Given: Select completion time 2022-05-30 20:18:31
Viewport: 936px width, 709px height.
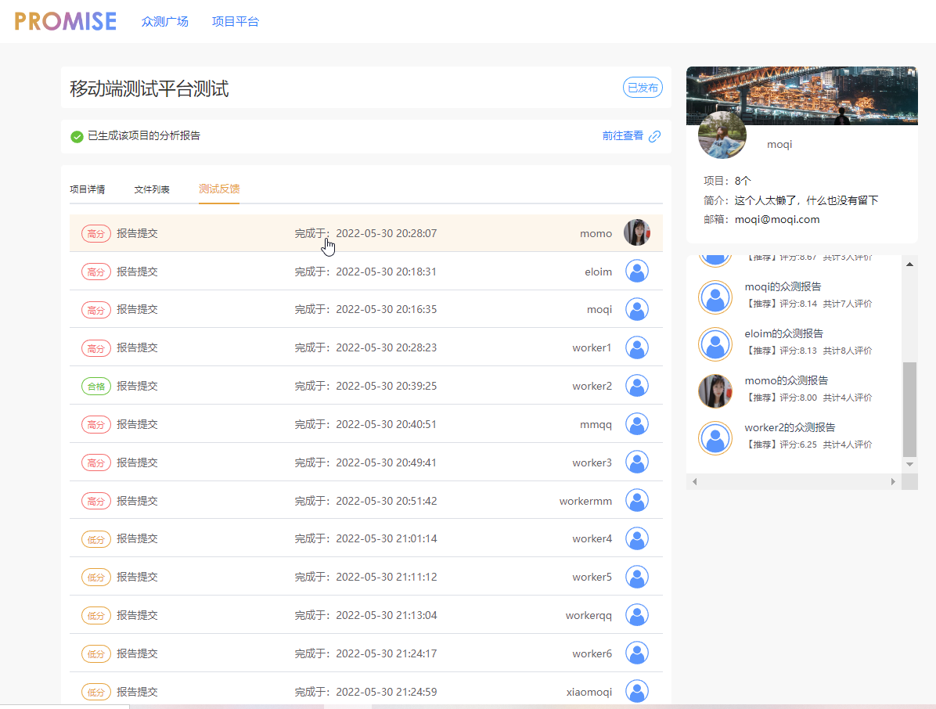Looking at the screenshot, I should 387,272.
